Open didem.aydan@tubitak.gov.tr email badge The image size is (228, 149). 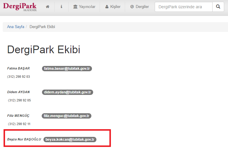[x=67, y=92]
